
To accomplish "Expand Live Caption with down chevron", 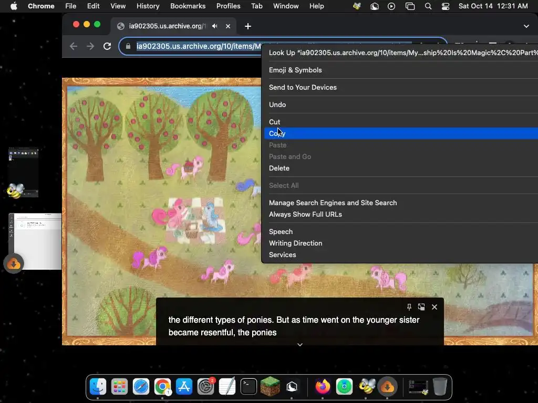I will coord(300,344).
